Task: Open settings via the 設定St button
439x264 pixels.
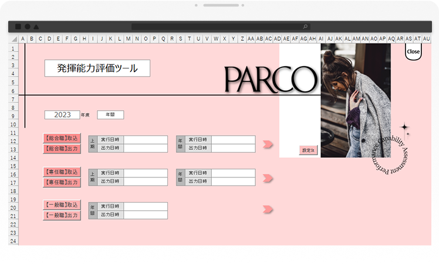Action: click(x=308, y=150)
